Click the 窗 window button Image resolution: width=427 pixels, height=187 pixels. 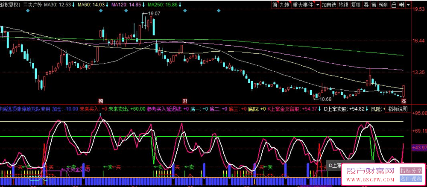point(374,5)
